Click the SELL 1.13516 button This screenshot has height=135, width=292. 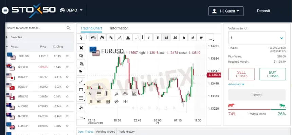241,74
